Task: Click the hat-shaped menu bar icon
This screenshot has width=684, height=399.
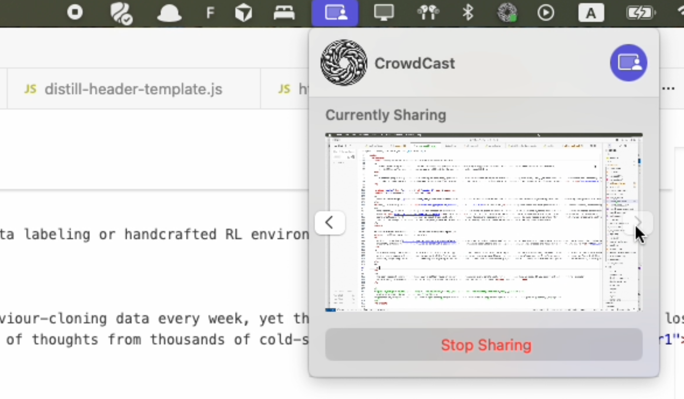Action: [169, 13]
